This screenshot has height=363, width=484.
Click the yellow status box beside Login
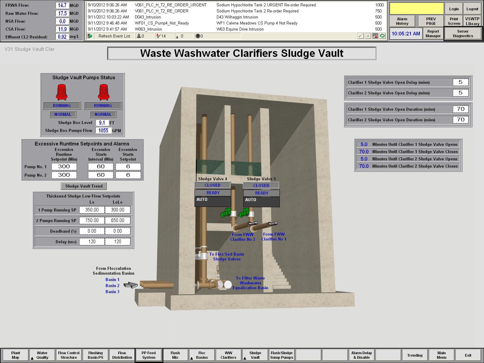[417, 9]
